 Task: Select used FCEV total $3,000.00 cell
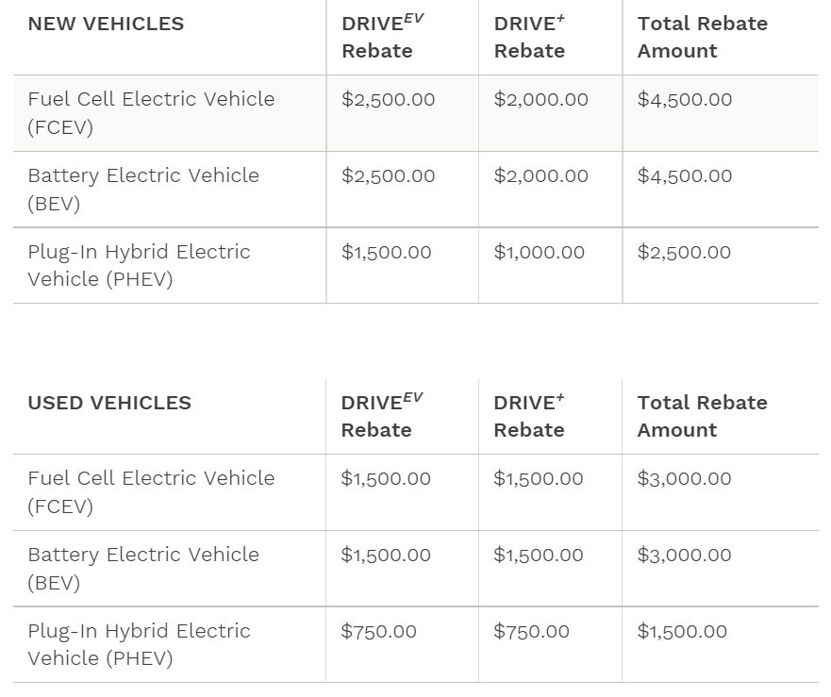[x=684, y=478]
